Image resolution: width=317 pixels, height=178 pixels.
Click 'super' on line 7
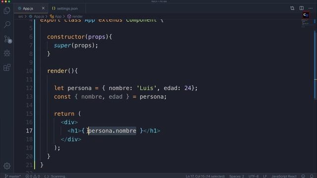tap(62, 45)
